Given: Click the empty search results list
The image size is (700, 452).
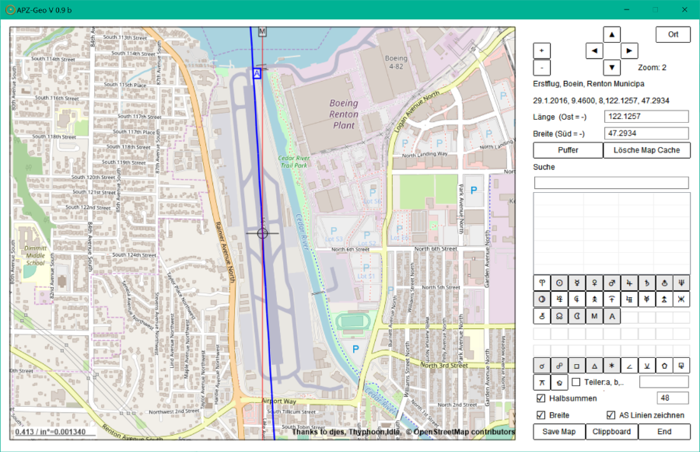Looking at the screenshot, I should 611,233.
